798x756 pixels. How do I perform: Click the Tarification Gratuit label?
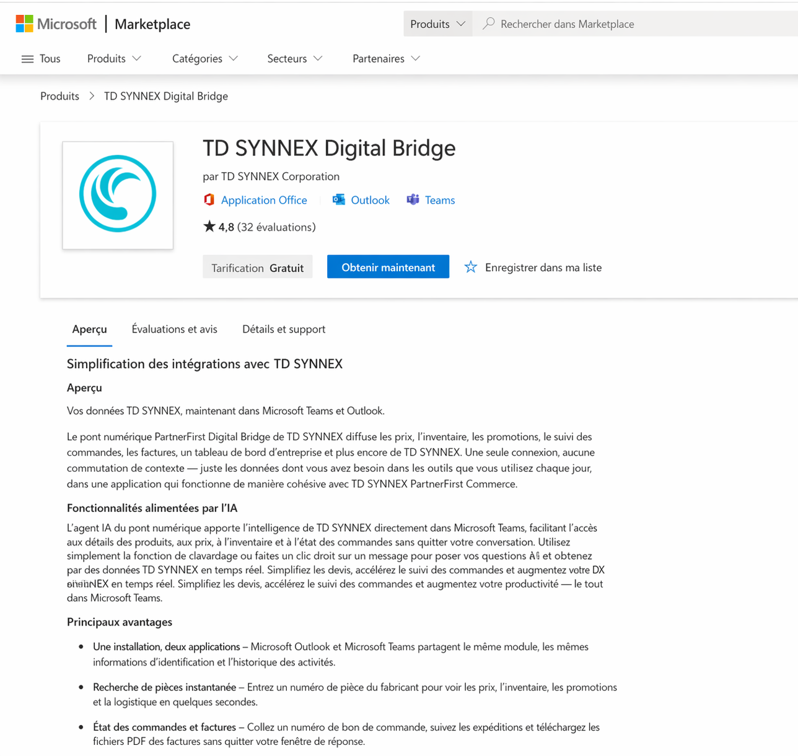258,267
